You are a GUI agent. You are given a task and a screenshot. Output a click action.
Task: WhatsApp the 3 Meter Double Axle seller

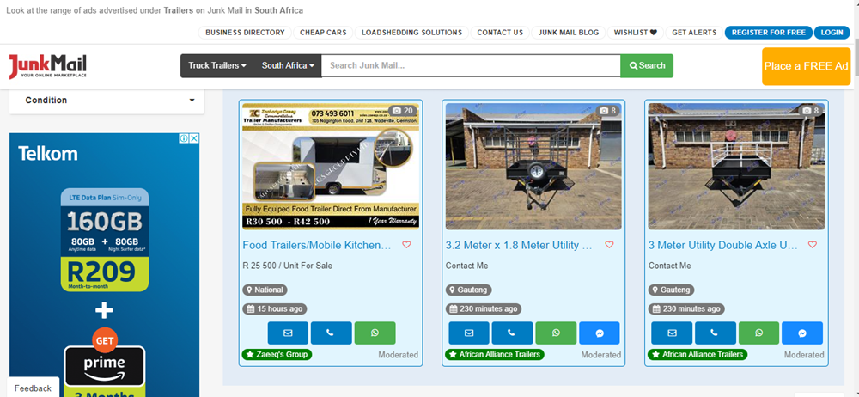coord(758,333)
